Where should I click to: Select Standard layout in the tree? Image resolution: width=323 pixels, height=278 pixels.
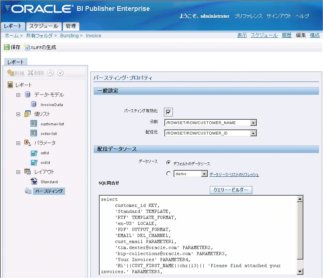[x=49, y=182]
